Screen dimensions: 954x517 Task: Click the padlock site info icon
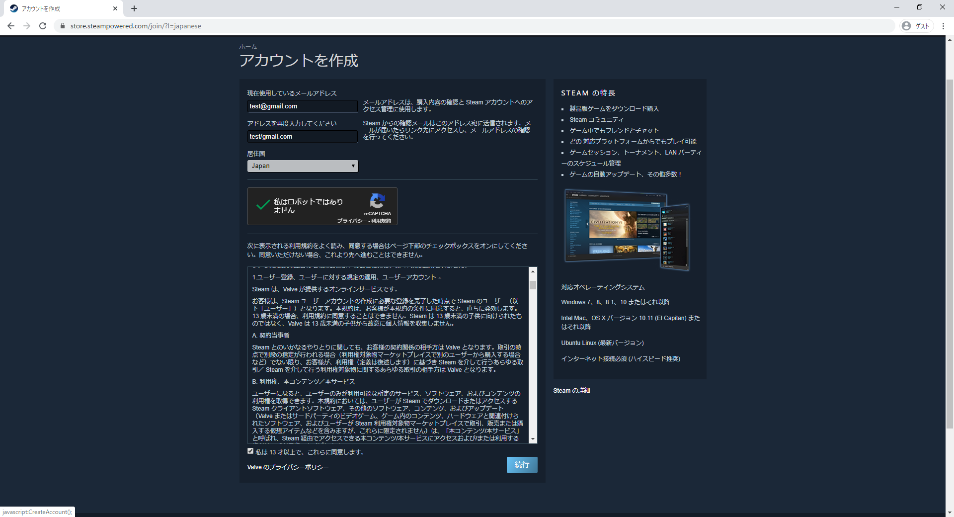[x=62, y=26]
